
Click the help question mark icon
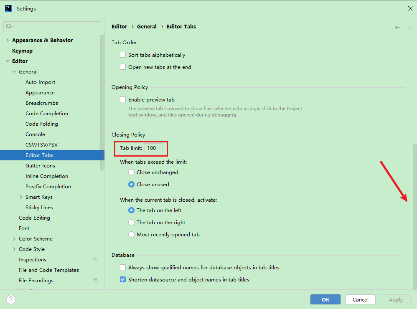(x=11, y=299)
